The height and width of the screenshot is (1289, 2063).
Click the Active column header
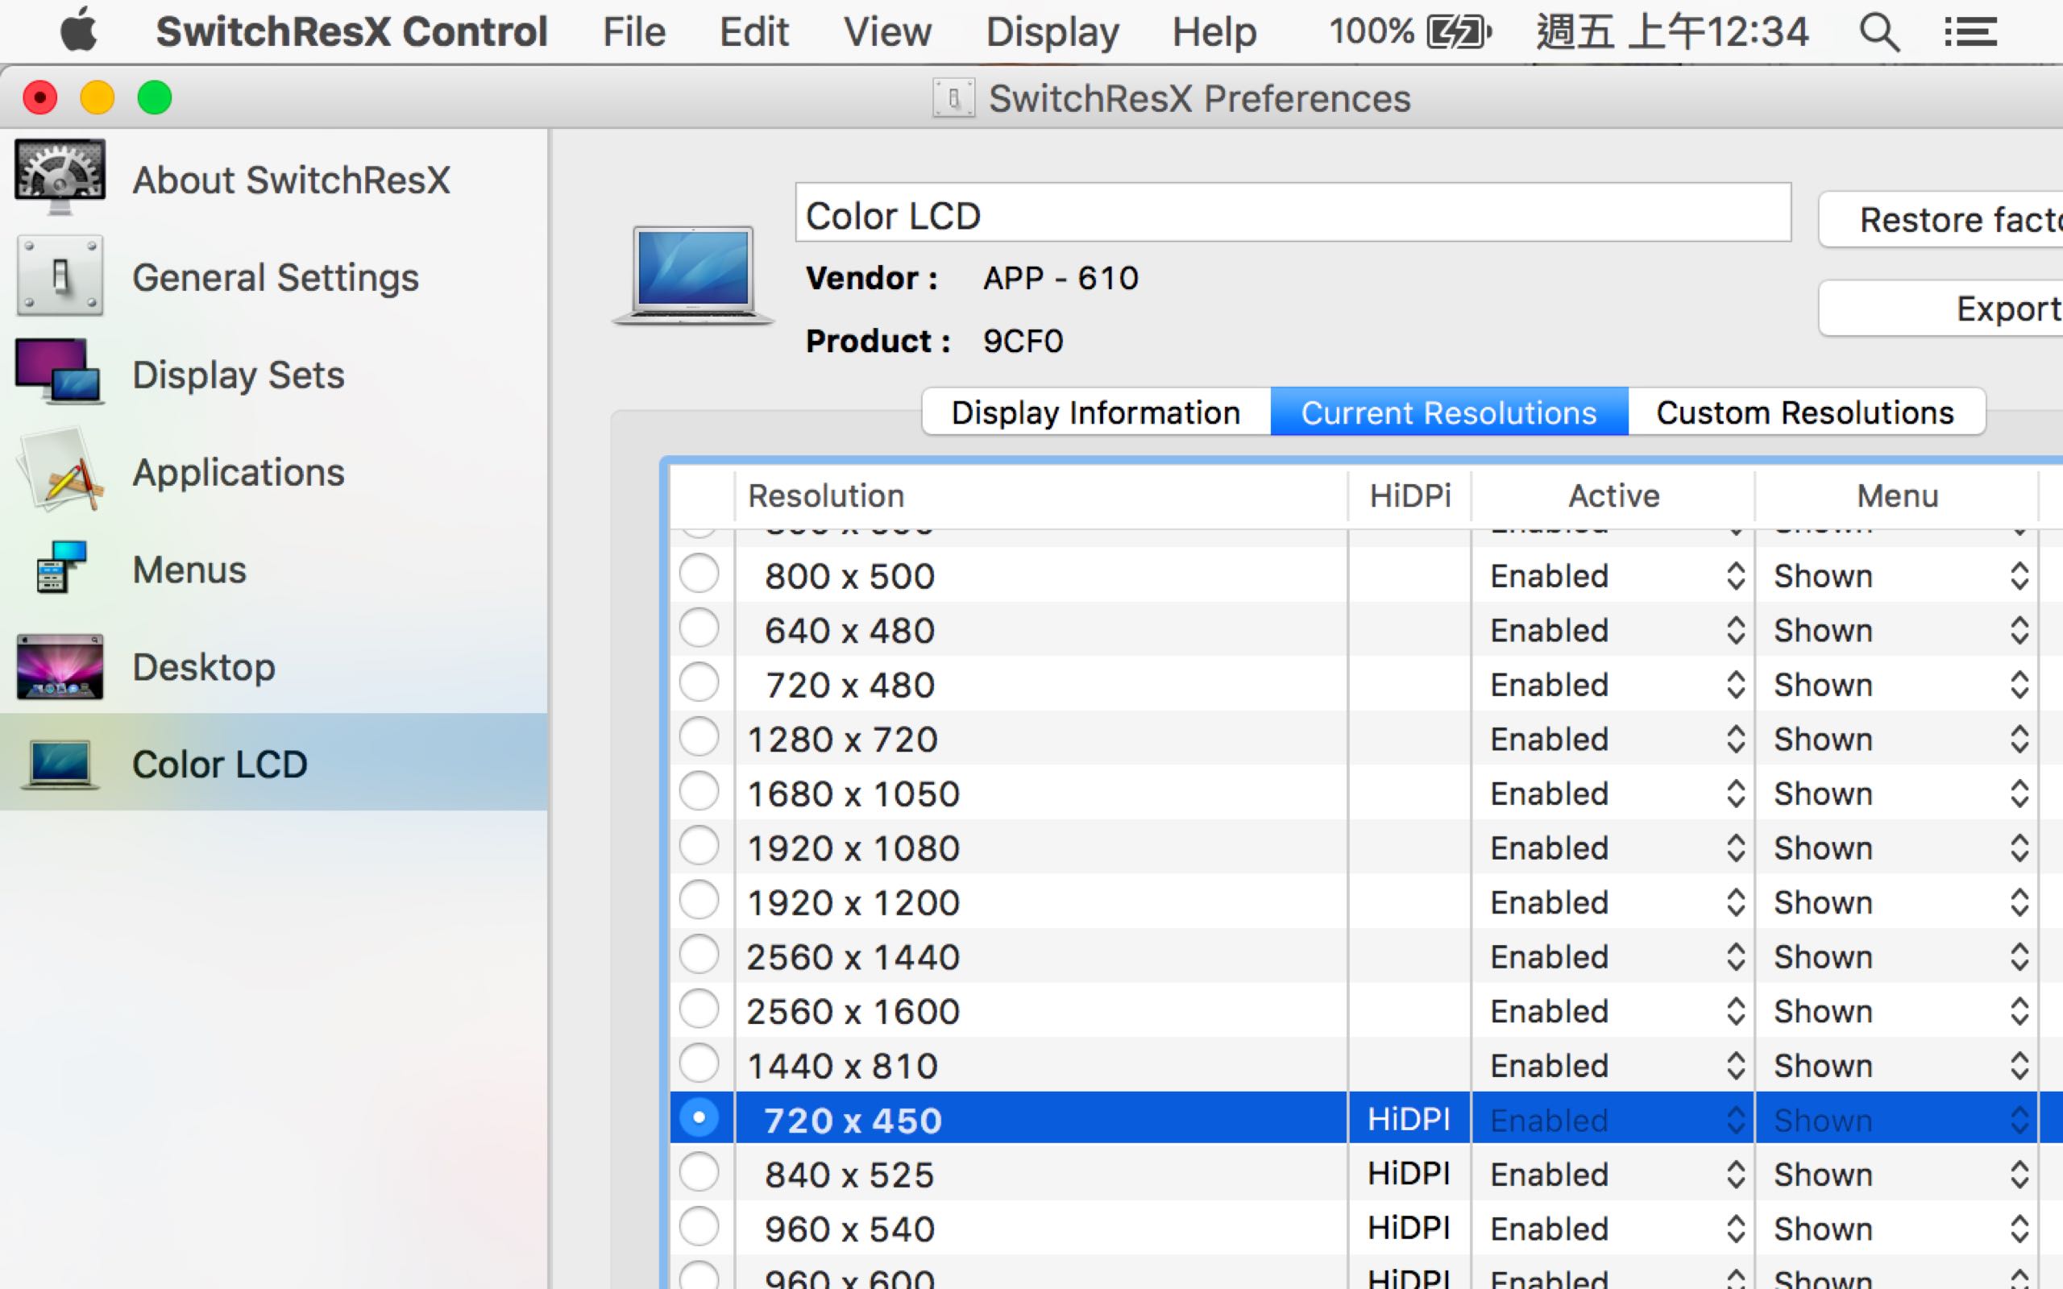(1613, 495)
